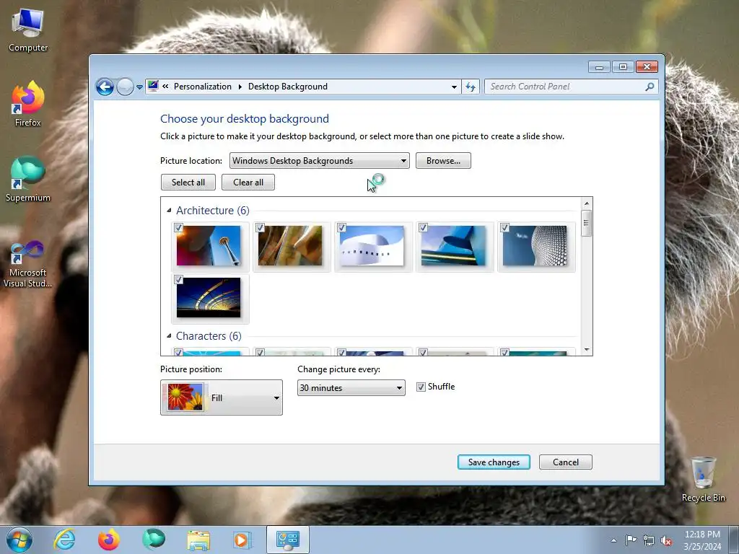Click the Control Panel icon in address bar
The width and height of the screenshot is (739, 554).
pos(153,86)
